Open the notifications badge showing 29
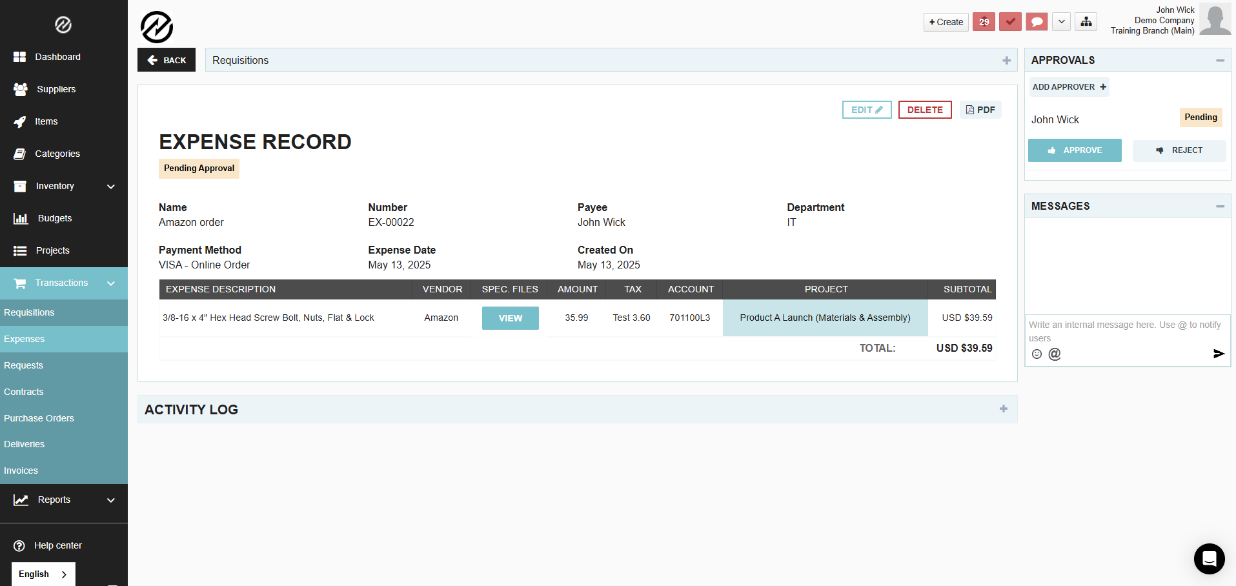Viewport: 1236px width, 586px height. tap(984, 22)
